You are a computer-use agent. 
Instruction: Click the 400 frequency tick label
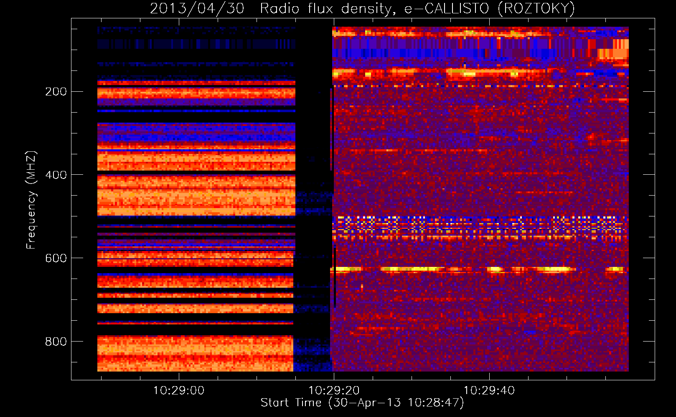click(56, 175)
